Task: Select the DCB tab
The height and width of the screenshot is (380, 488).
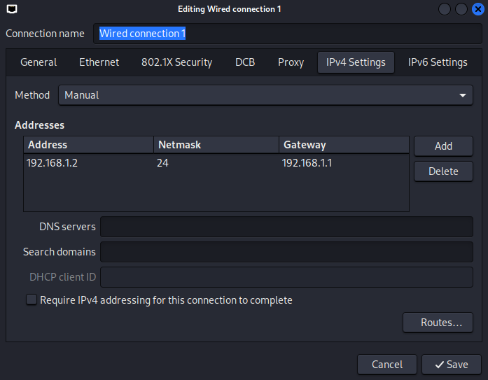Action: tap(245, 62)
